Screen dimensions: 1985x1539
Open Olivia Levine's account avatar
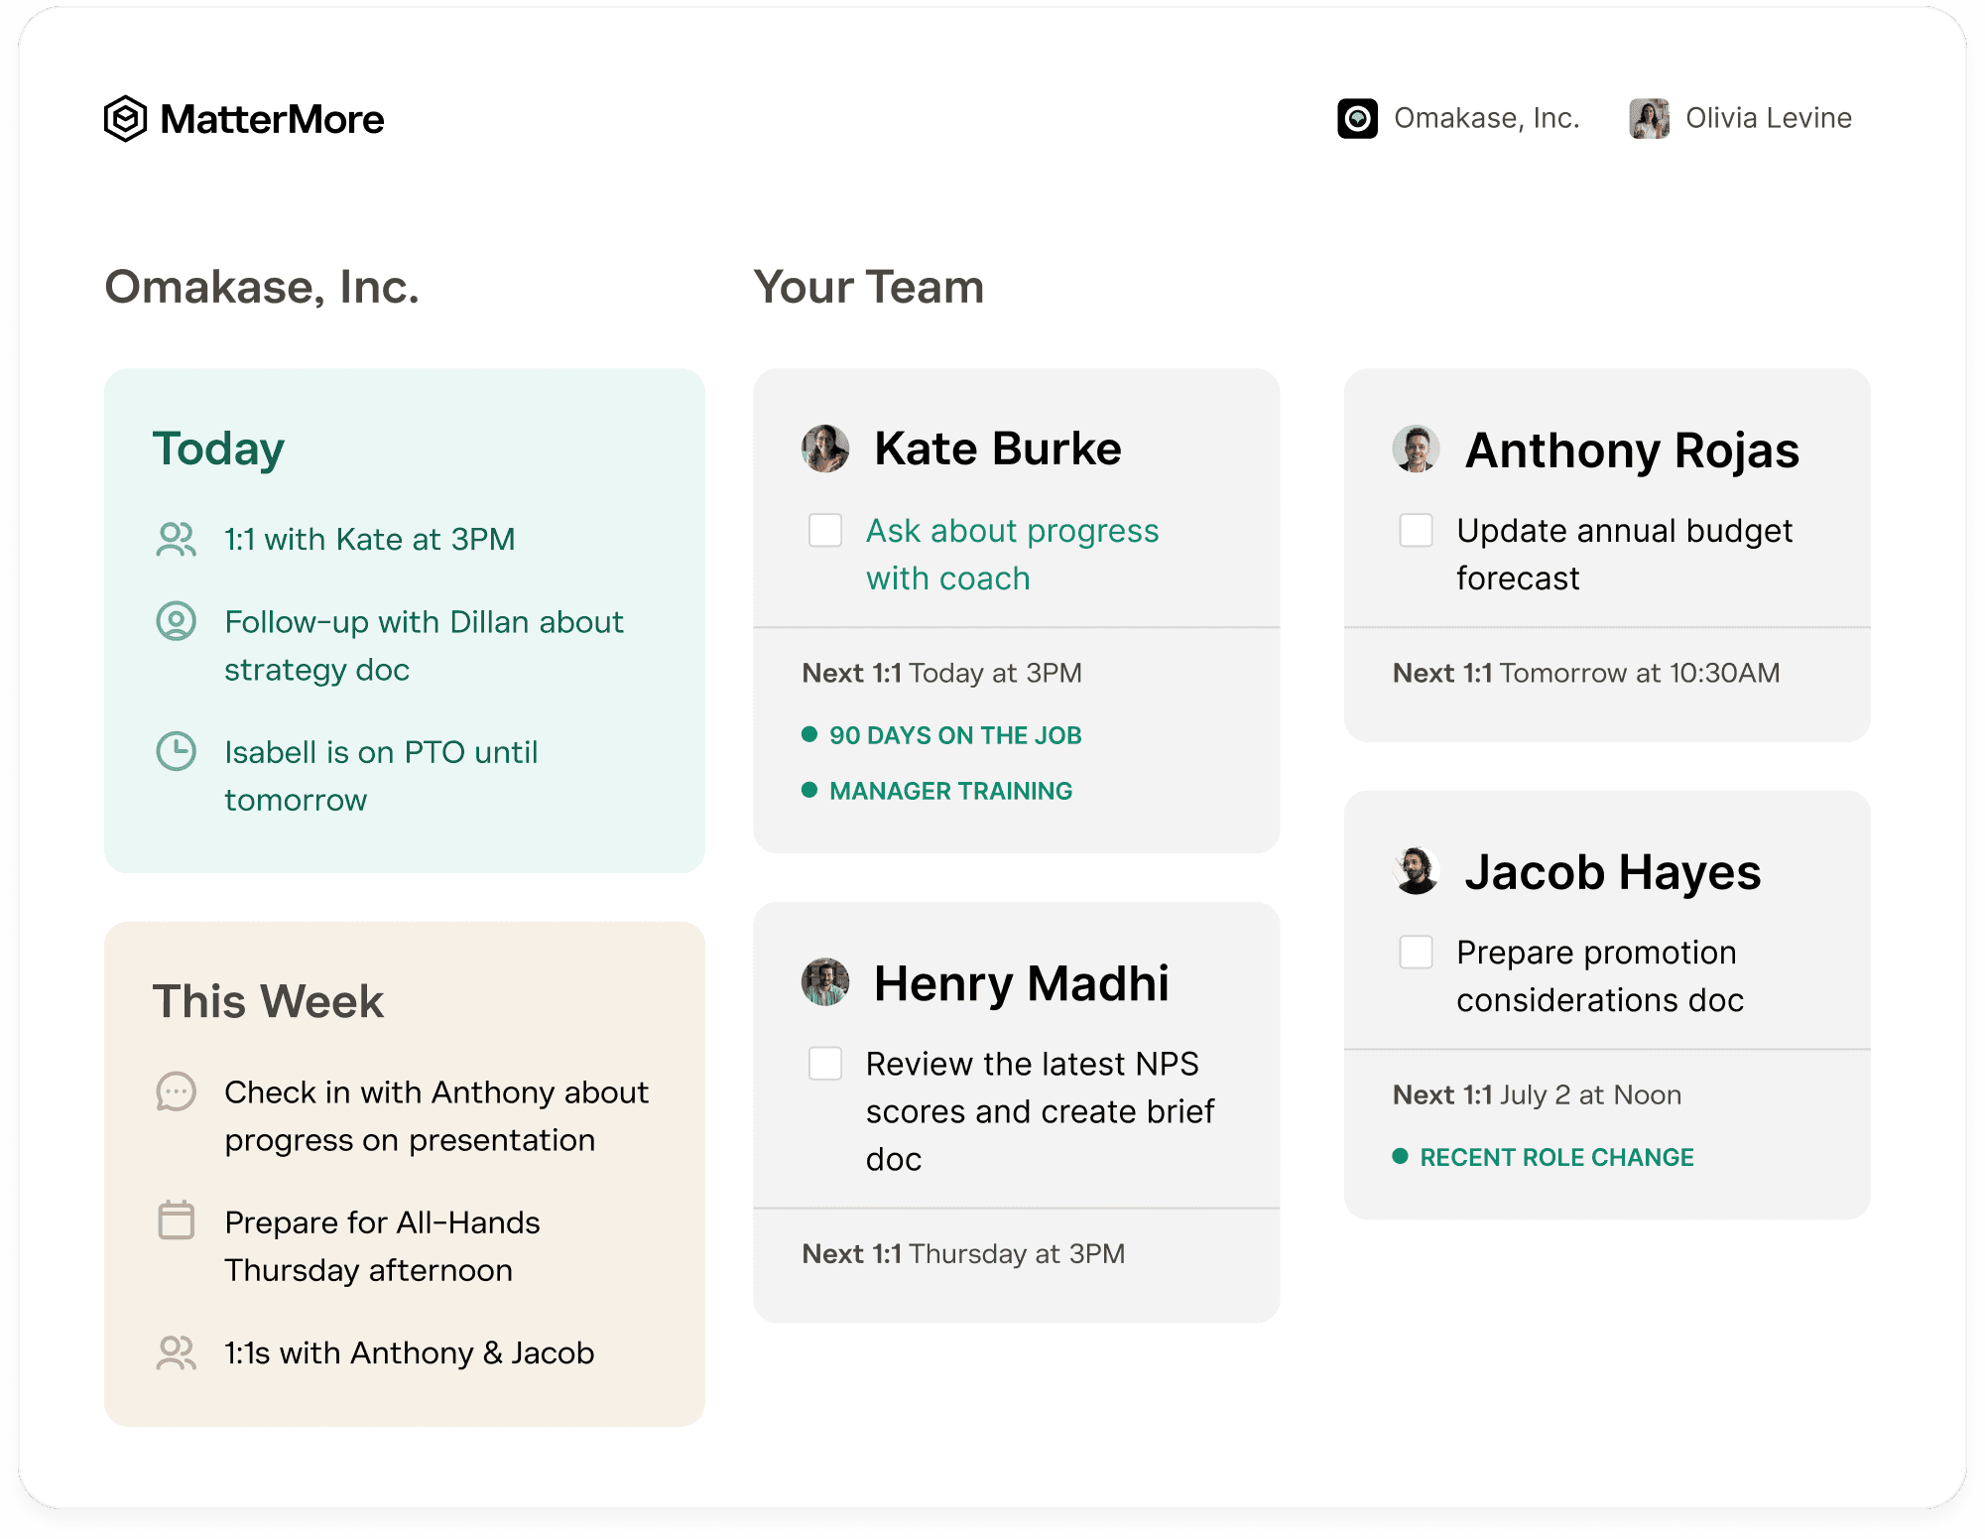coord(1650,117)
